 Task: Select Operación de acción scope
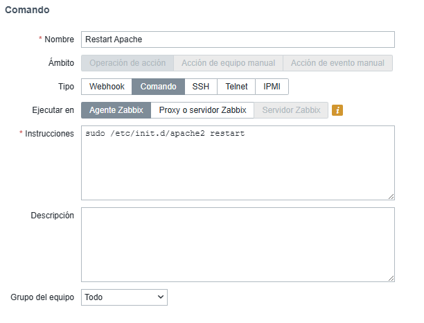(x=127, y=63)
